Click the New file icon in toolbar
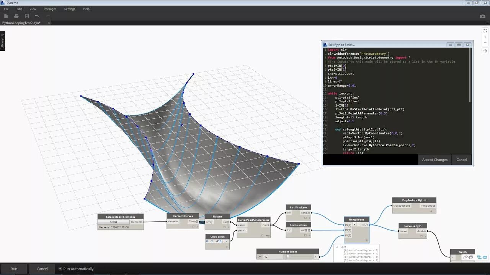 point(6,16)
